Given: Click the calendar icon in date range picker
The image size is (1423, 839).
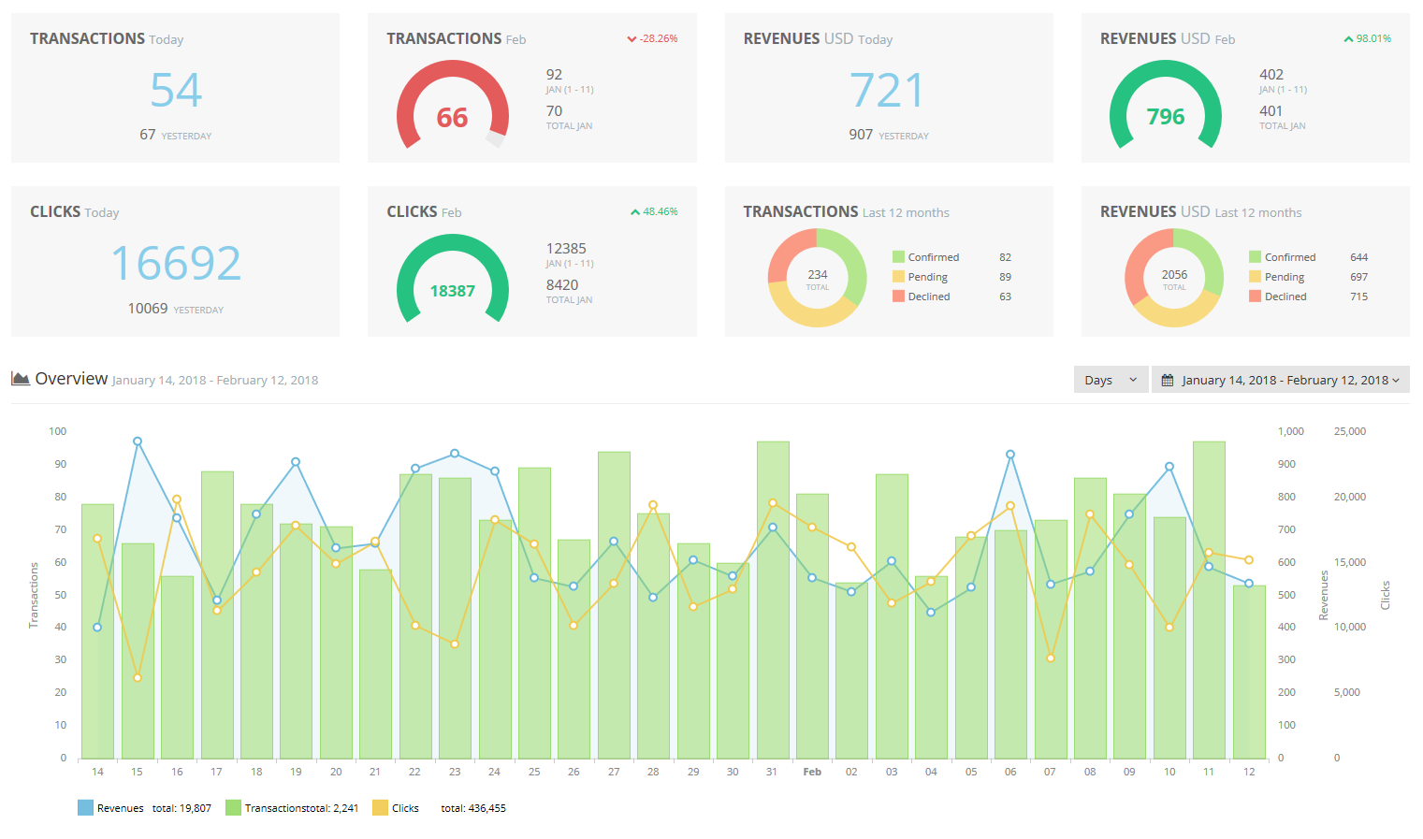Looking at the screenshot, I should pyautogui.click(x=1167, y=380).
